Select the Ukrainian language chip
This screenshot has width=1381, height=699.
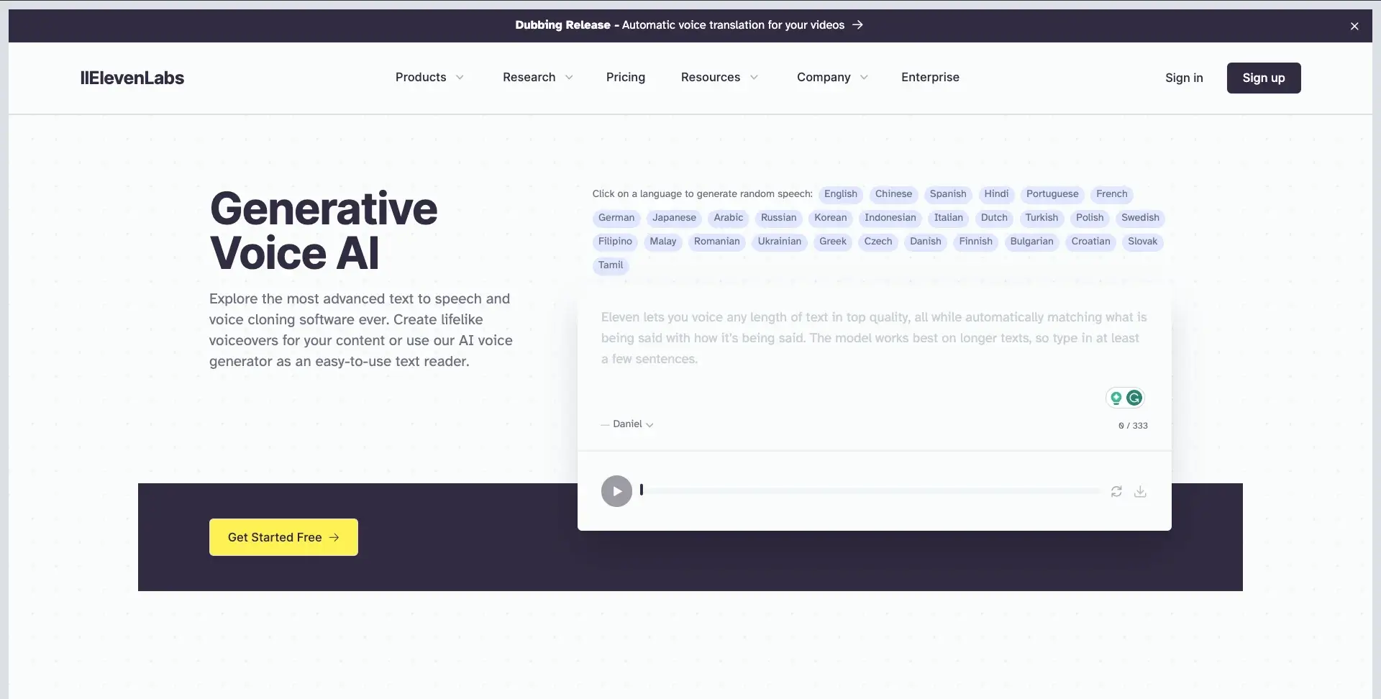[780, 242]
